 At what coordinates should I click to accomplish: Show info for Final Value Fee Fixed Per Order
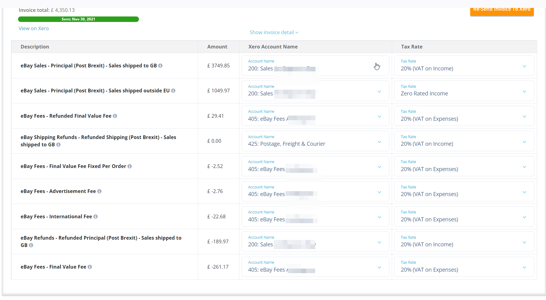click(x=129, y=166)
